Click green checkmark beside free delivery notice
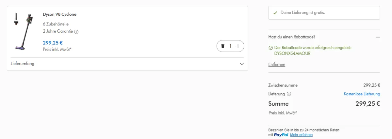The height and width of the screenshot is (139, 392). click(x=275, y=13)
